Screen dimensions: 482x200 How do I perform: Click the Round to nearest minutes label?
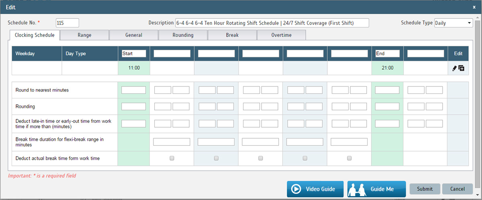pyautogui.click(x=42, y=90)
